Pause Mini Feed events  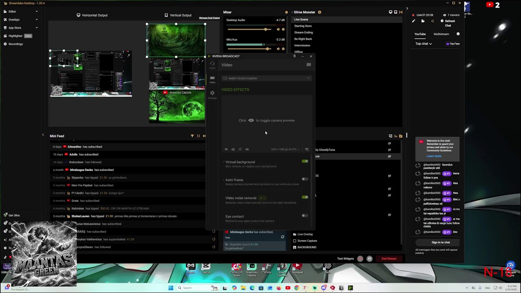[x=198, y=136]
